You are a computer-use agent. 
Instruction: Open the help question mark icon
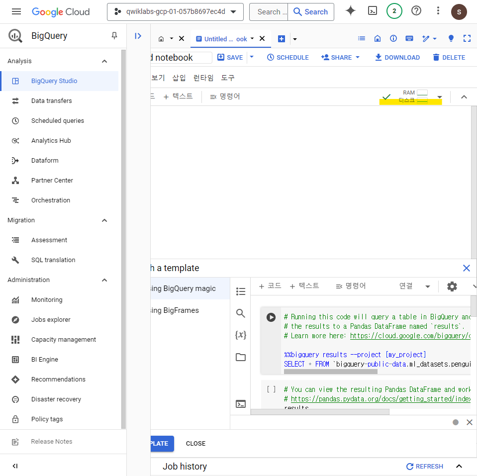click(416, 11)
